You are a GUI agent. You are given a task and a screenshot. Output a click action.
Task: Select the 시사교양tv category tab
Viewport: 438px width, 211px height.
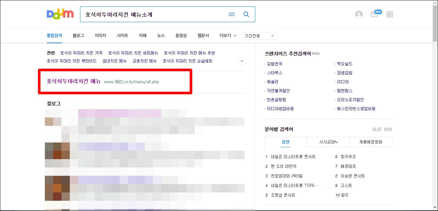pos(328,142)
